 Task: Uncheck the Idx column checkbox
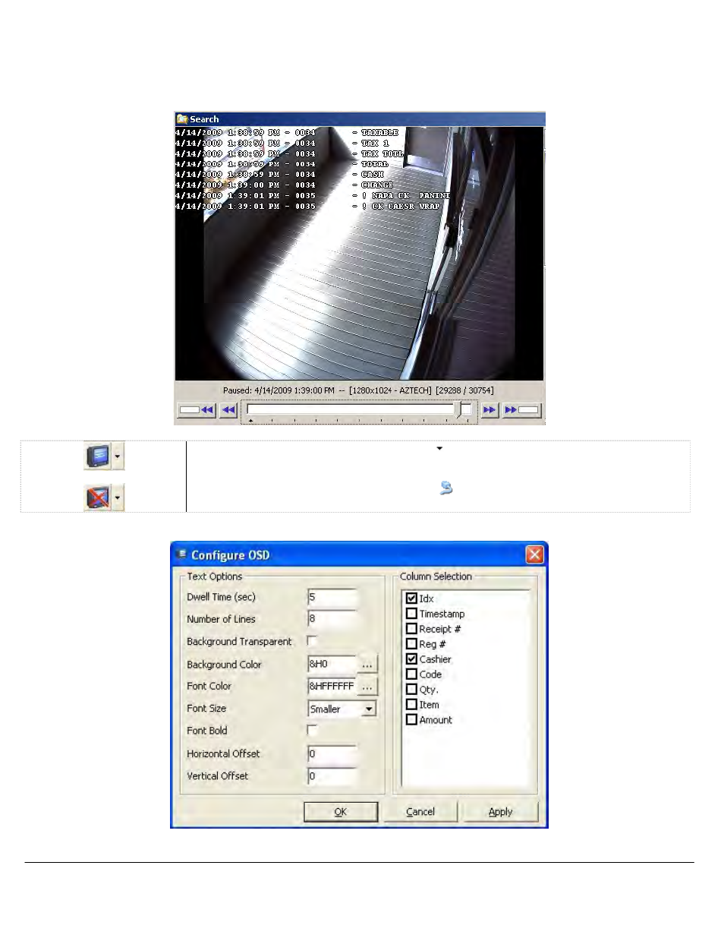pos(411,598)
